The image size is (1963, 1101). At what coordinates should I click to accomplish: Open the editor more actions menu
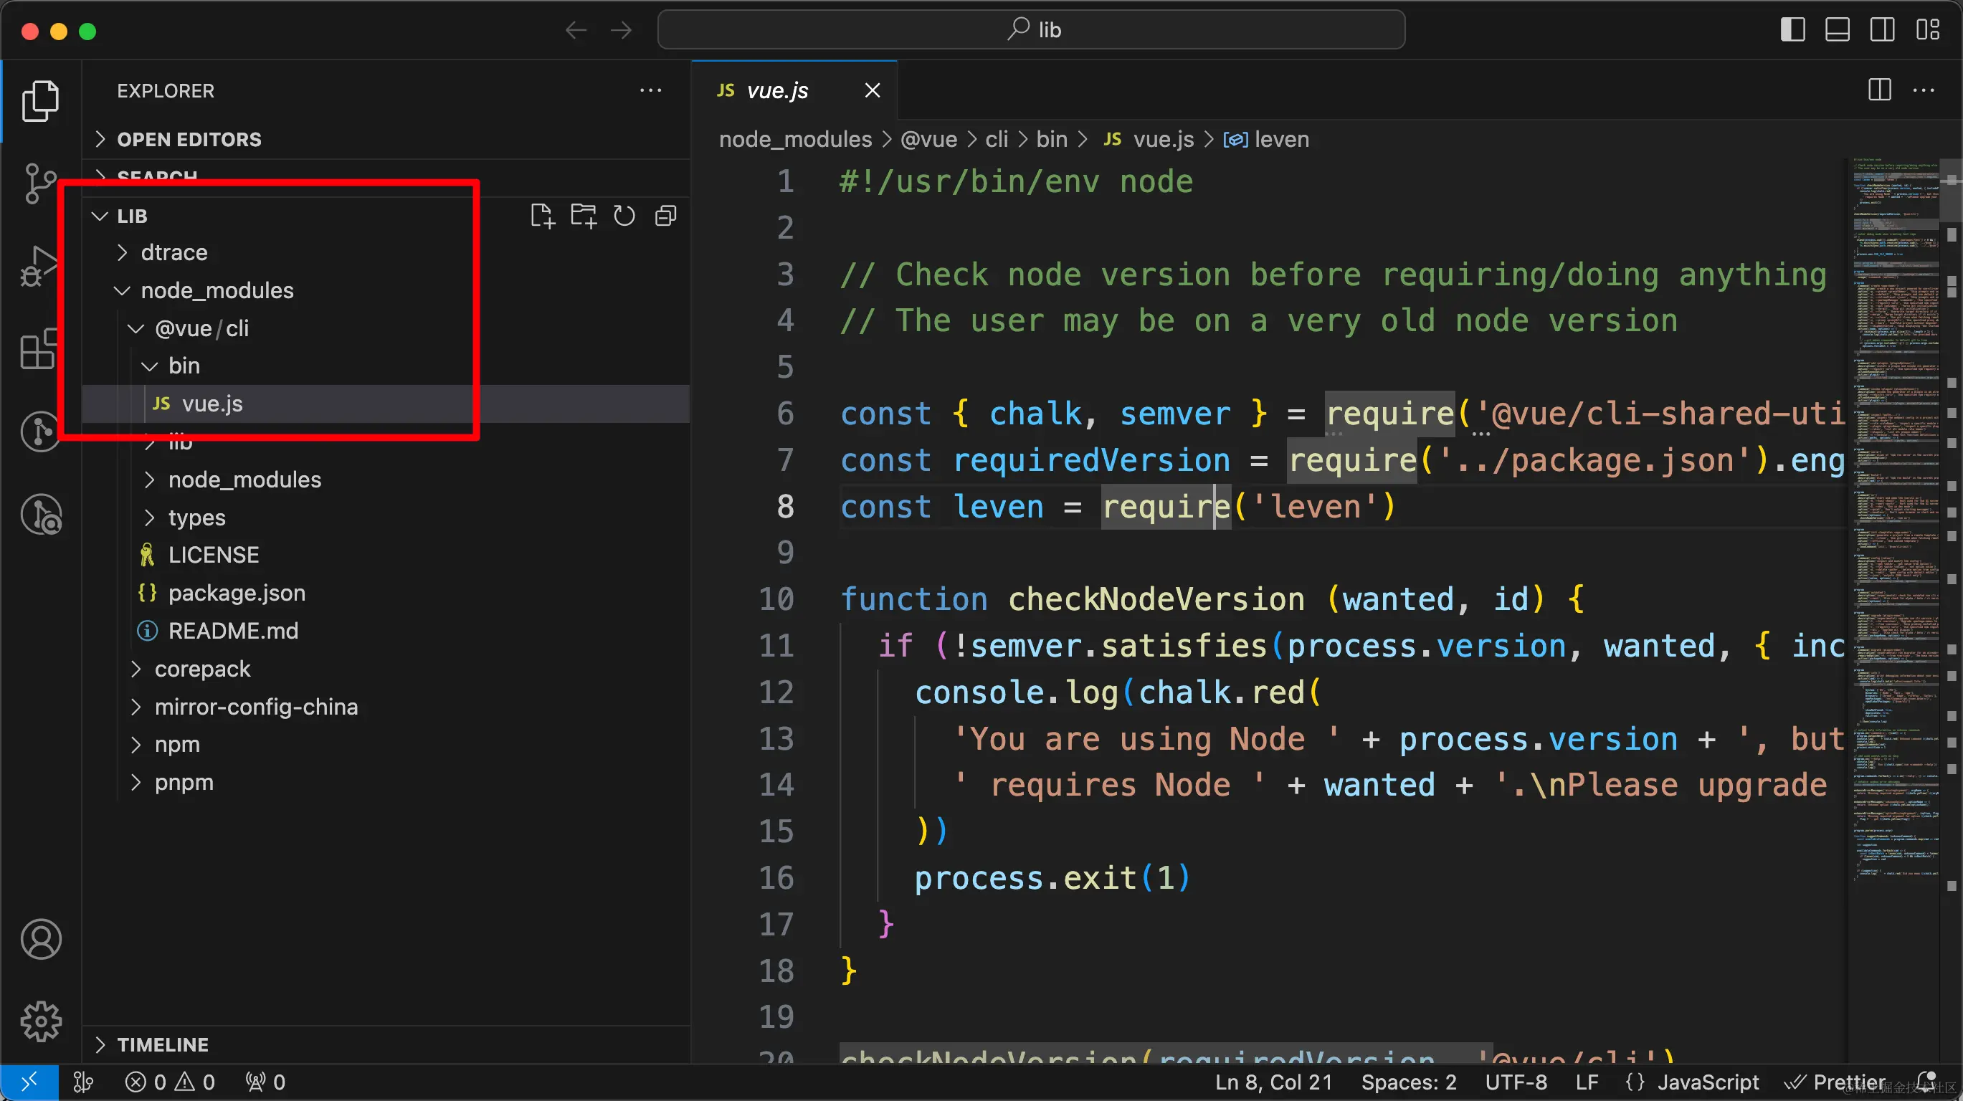(1923, 90)
